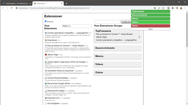Click the Create new group button

pyautogui.click(x=126, y=22)
